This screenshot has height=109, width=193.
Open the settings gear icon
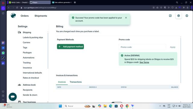pos(179,16)
